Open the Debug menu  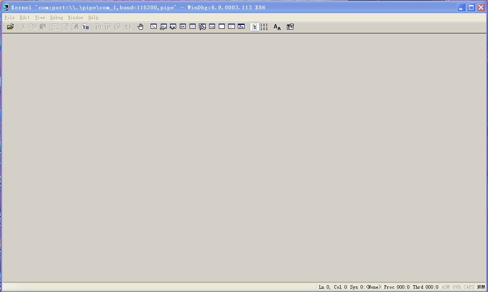(57, 18)
